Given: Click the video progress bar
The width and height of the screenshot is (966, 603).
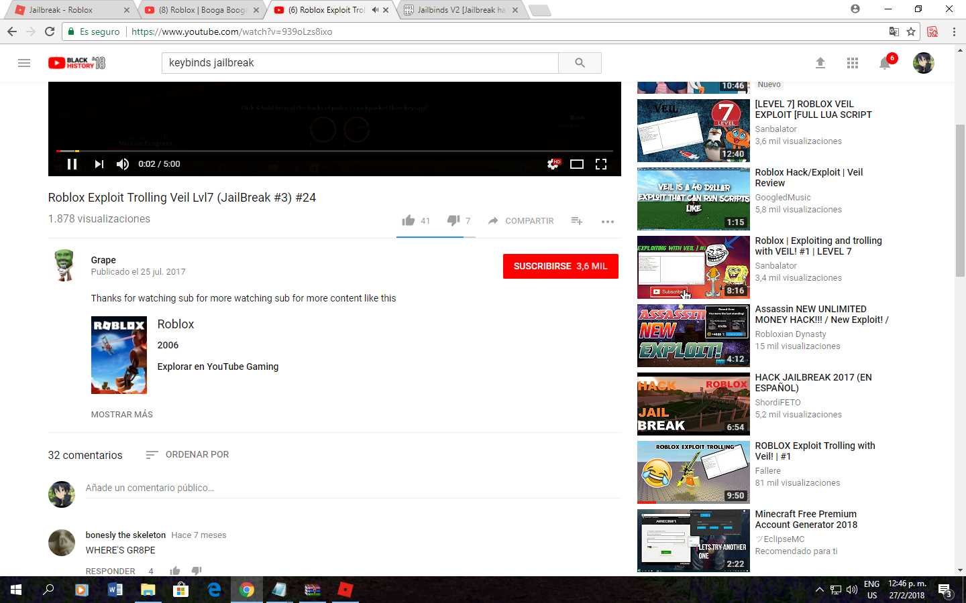Looking at the screenshot, I should (x=334, y=151).
